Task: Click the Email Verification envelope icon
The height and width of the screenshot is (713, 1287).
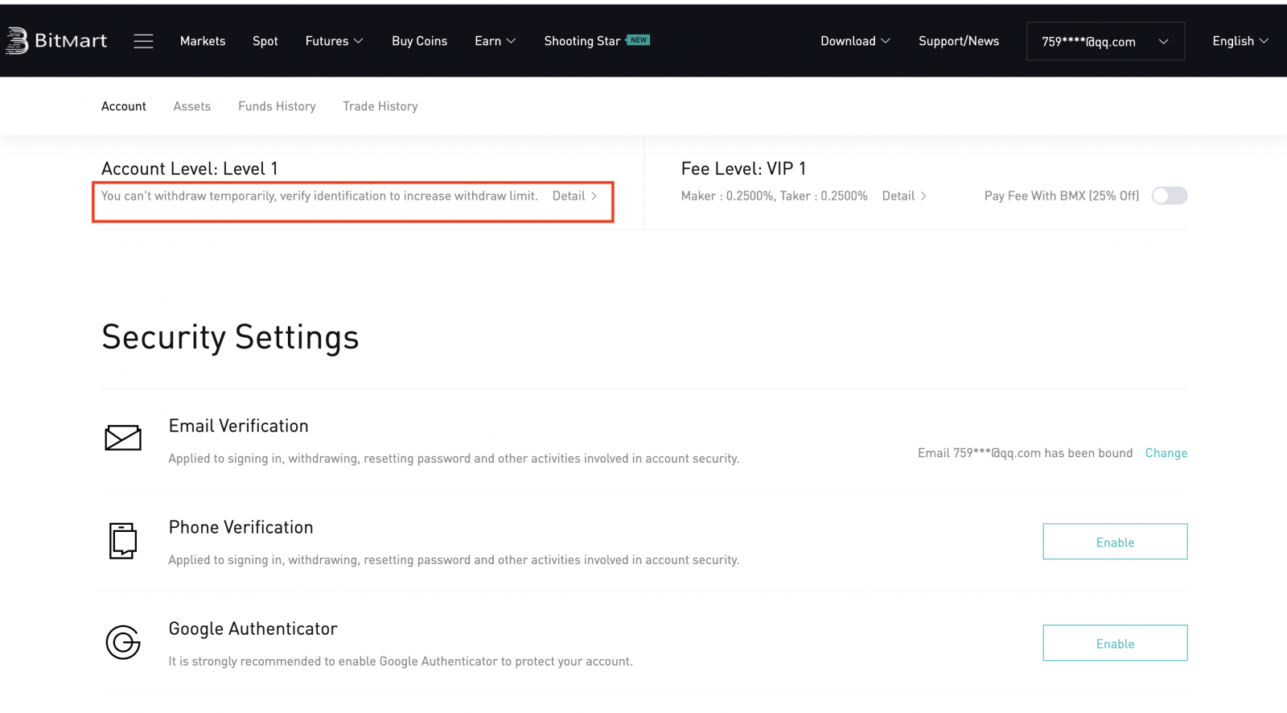Action: 123,438
